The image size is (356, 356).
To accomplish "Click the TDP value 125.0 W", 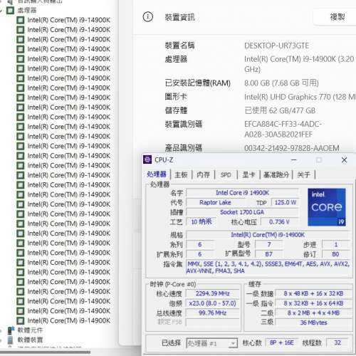I will click(x=286, y=202).
